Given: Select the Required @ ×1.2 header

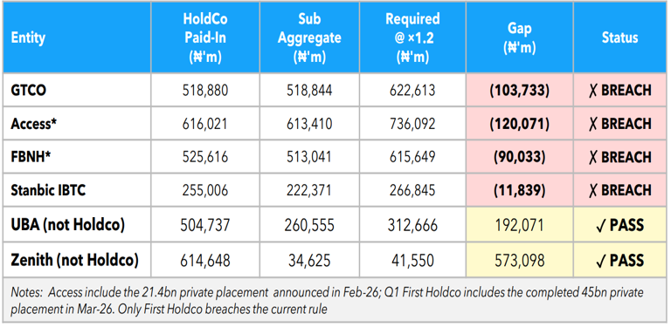Looking at the screenshot, I should pyautogui.click(x=412, y=37).
